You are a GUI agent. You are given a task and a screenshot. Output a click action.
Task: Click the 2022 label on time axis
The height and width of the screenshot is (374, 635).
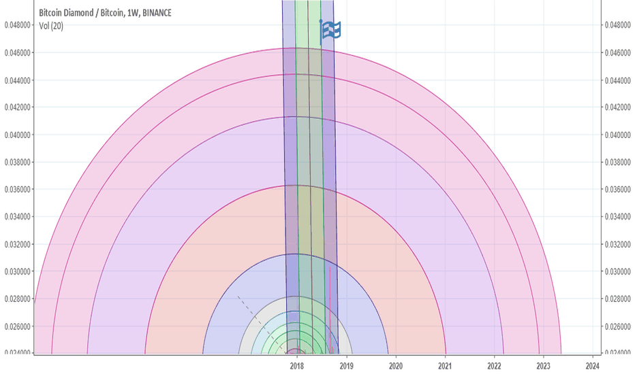tap(494, 366)
